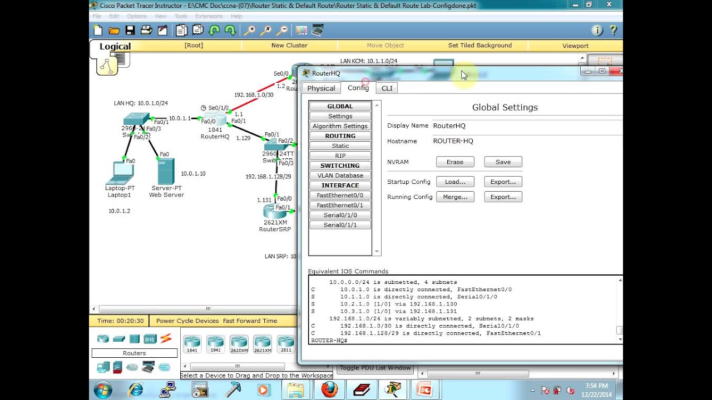Open the Tools menu

[x=181, y=16]
